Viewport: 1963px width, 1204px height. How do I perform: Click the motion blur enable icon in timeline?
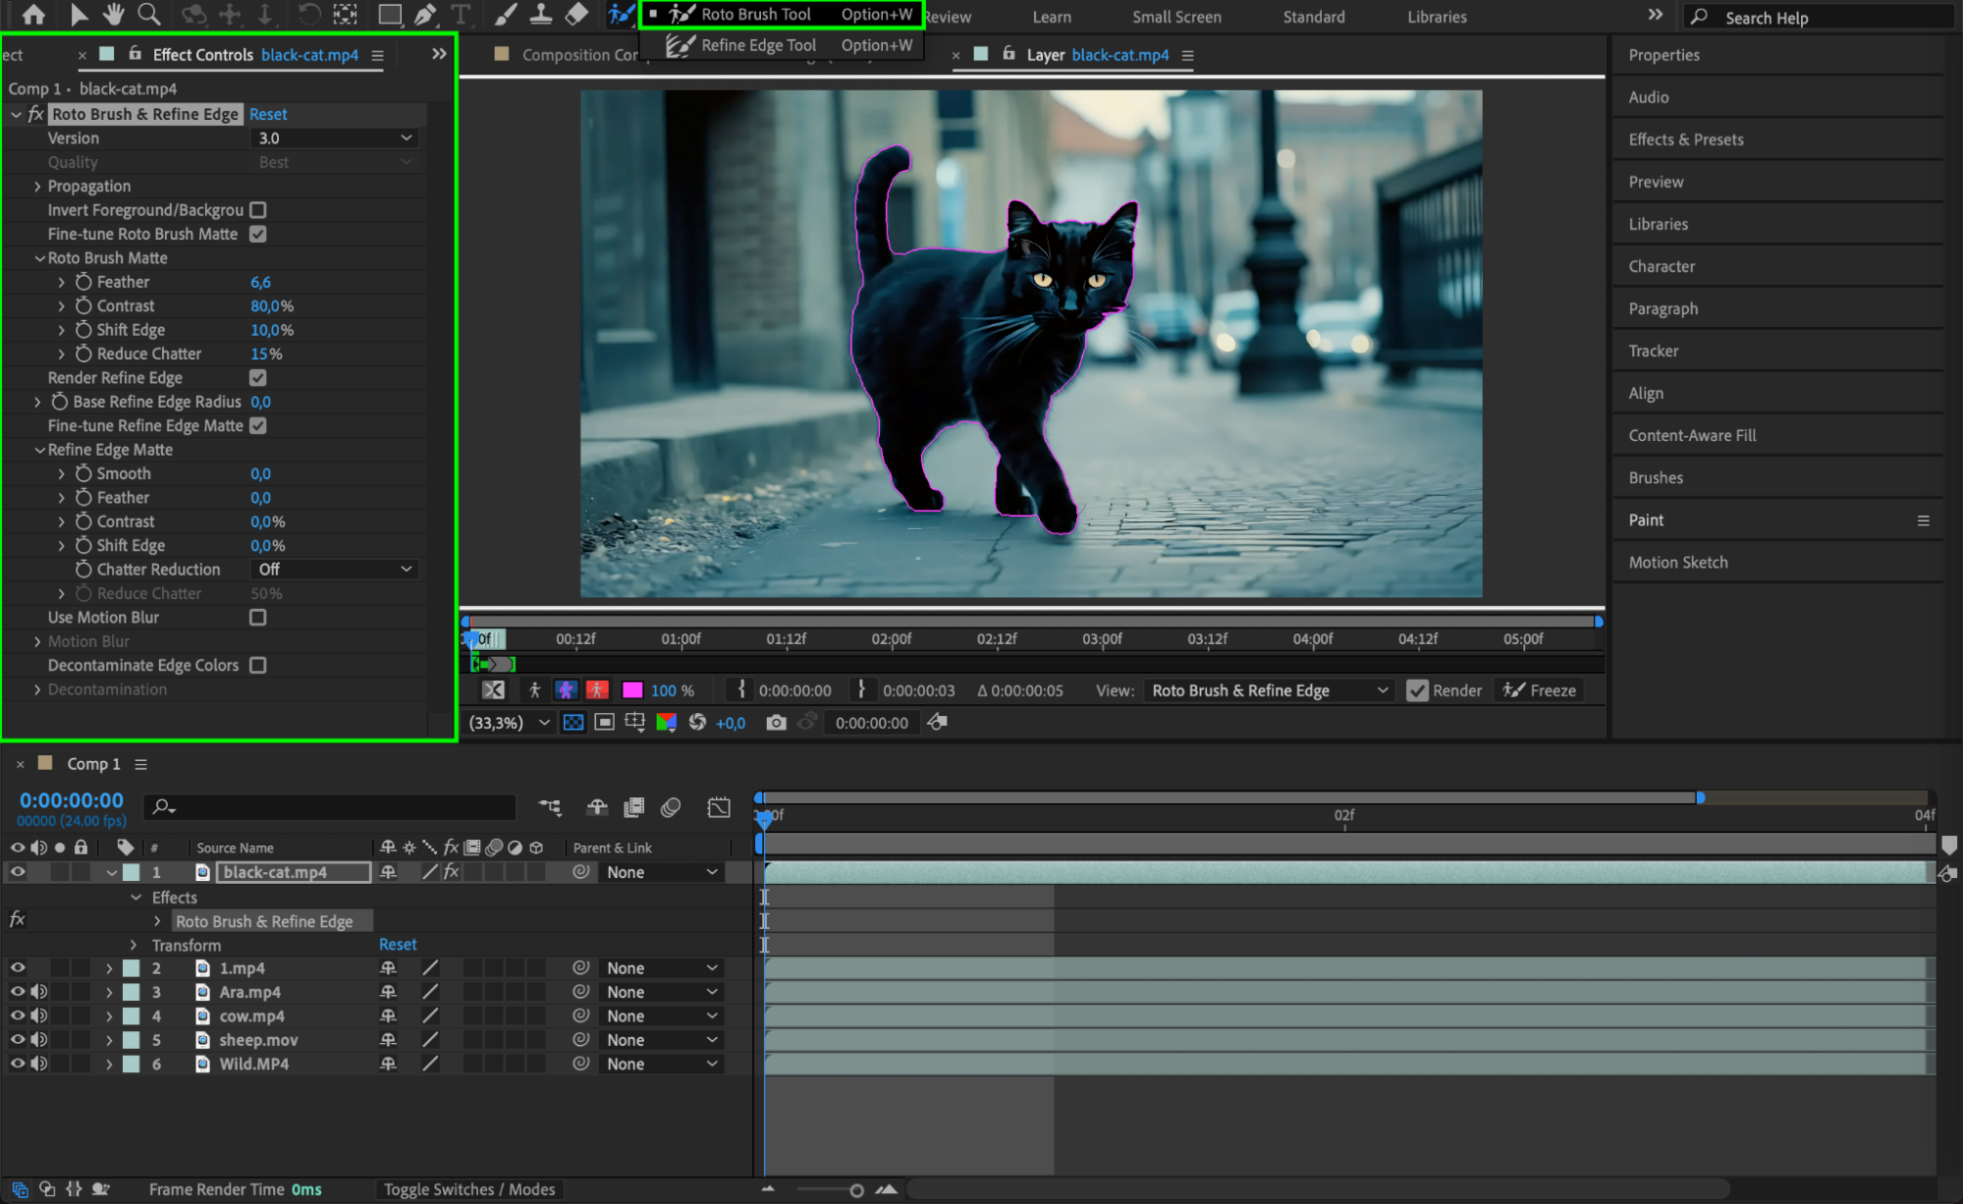point(671,807)
